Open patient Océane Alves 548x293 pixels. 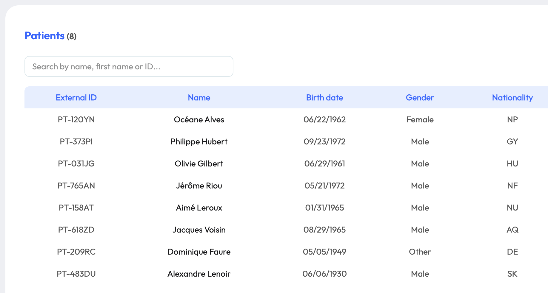click(x=199, y=120)
